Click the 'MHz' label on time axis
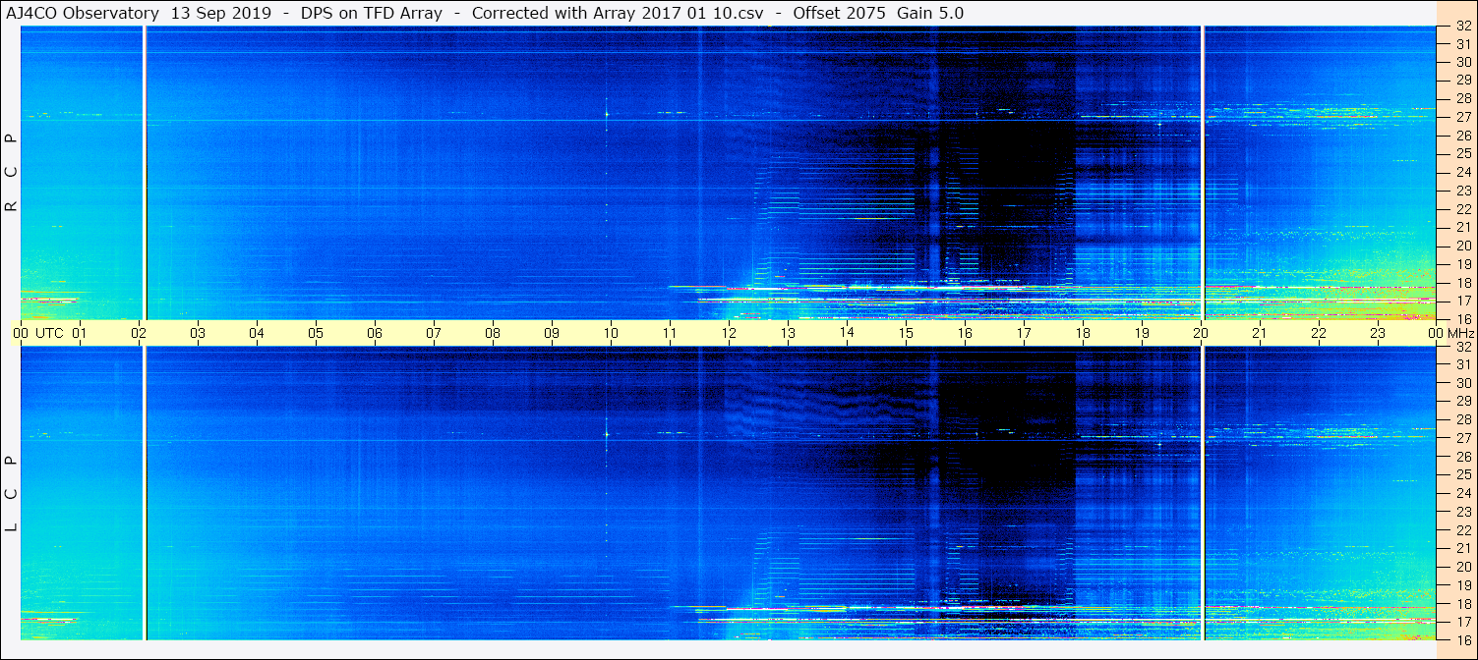Screen dimensions: 1478x660 point(1460,333)
